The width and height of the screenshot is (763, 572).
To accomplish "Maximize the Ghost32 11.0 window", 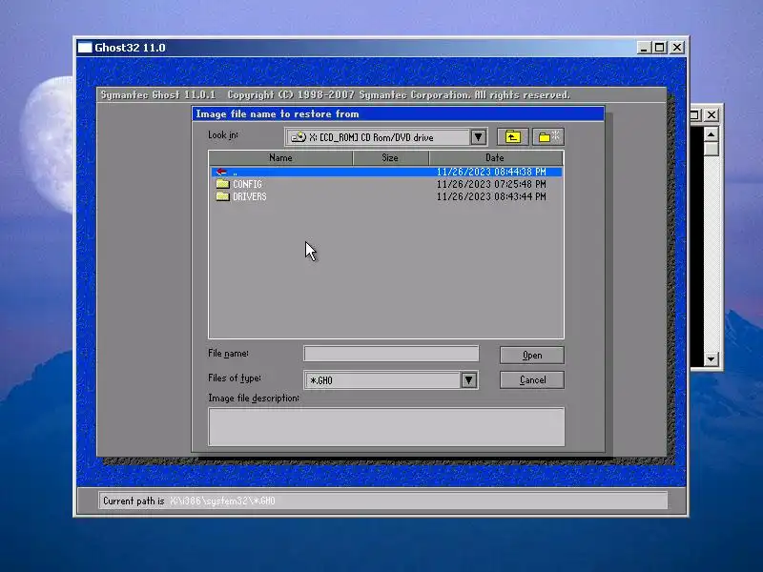I will 659,48.
